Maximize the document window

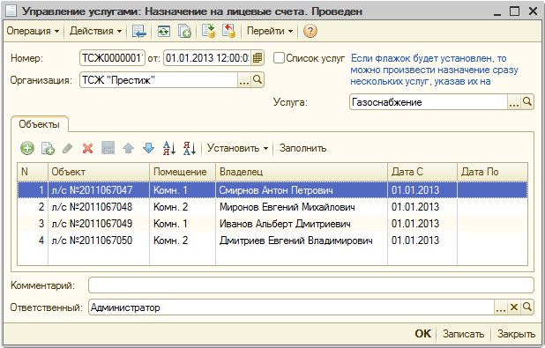pos(515,11)
